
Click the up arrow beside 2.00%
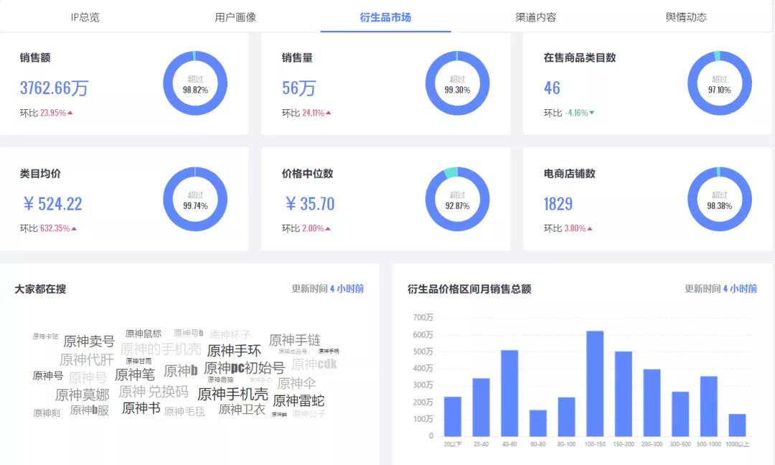(x=328, y=229)
